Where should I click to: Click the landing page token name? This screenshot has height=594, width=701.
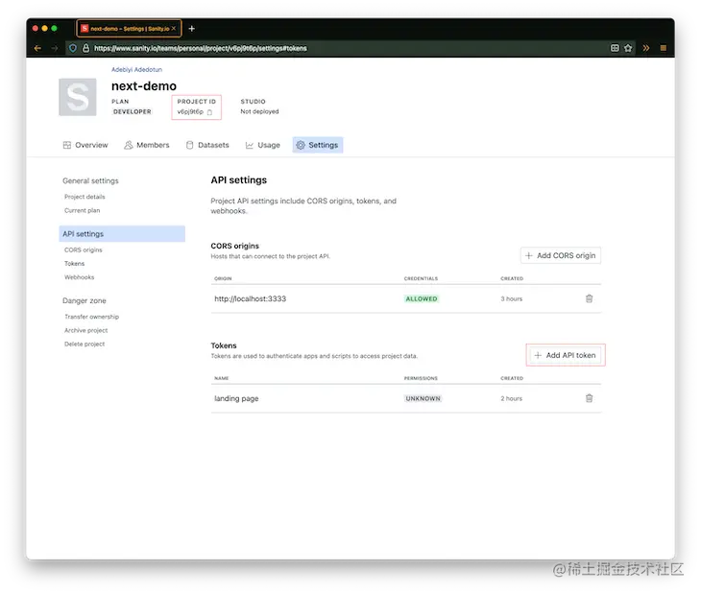click(x=236, y=398)
